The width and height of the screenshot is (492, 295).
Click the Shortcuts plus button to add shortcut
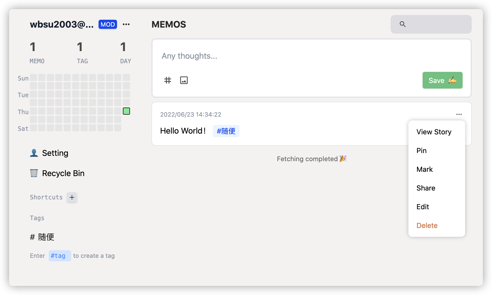click(x=72, y=197)
